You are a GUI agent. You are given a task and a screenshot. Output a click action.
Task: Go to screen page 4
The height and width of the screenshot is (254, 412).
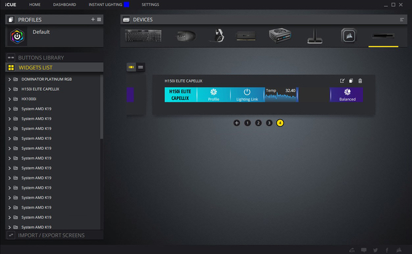[x=280, y=123]
